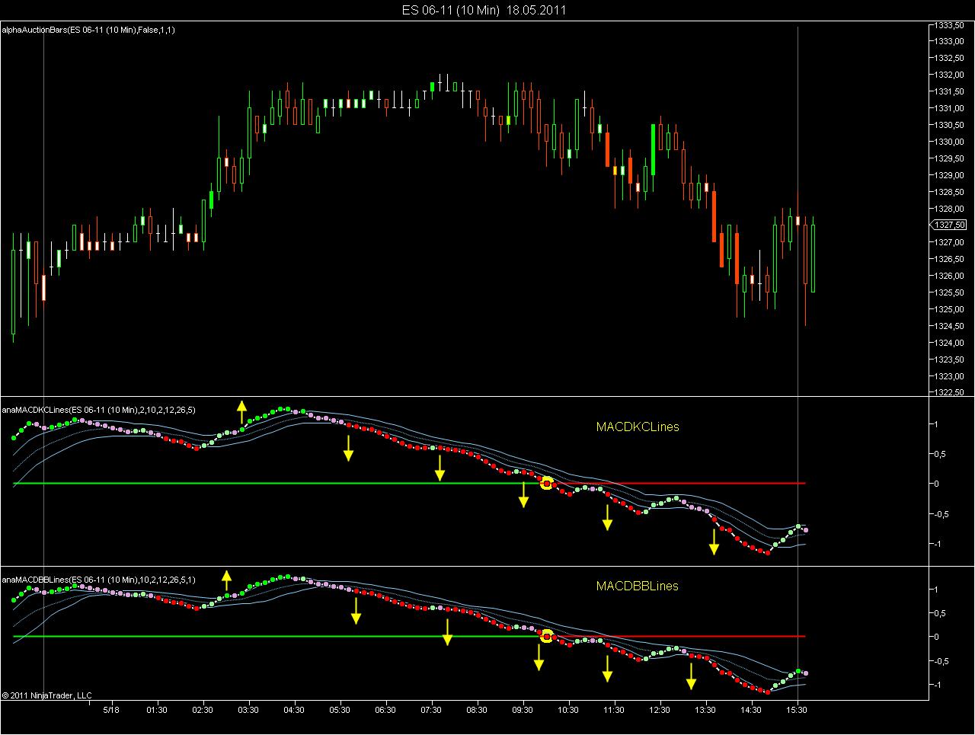Screen dimensions: 975x735
Task: Click the yellow MACDBBLines text annotation
Action: [638, 586]
